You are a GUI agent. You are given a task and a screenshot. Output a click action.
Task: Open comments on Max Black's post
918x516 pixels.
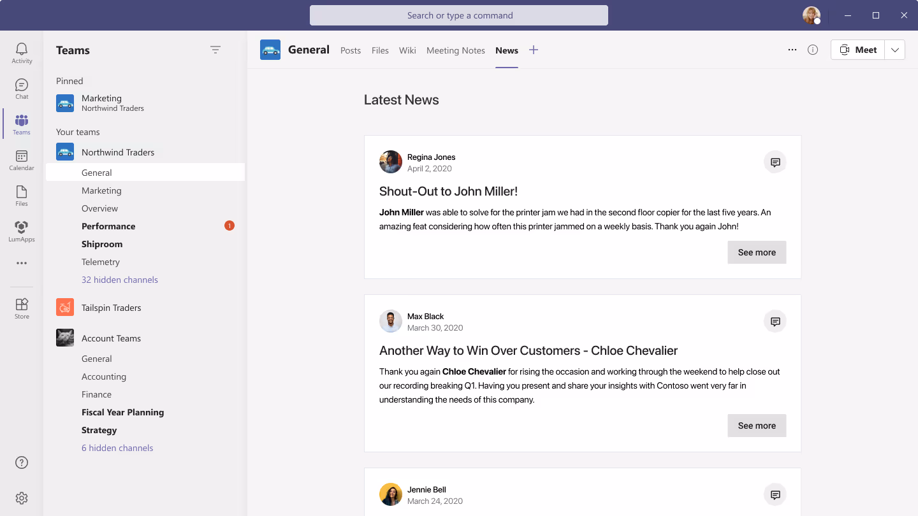pyautogui.click(x=775, y=321)
